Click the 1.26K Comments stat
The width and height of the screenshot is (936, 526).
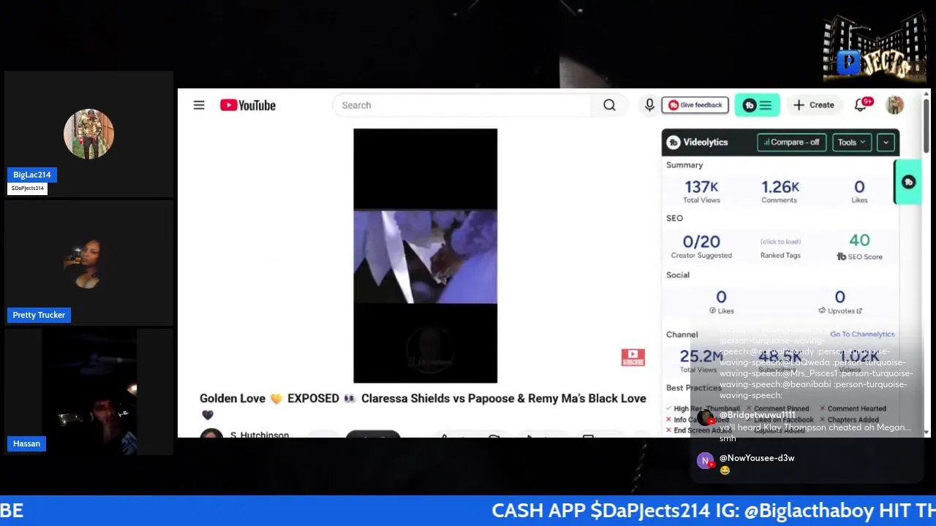click(x=780, y=191)
